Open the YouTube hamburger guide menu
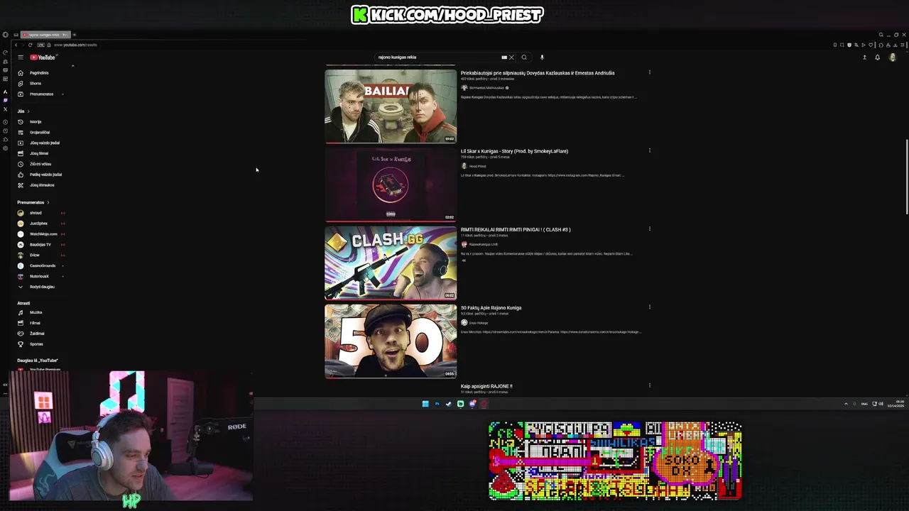This screenshot has height=511, width=909. [x=21, y=57]
